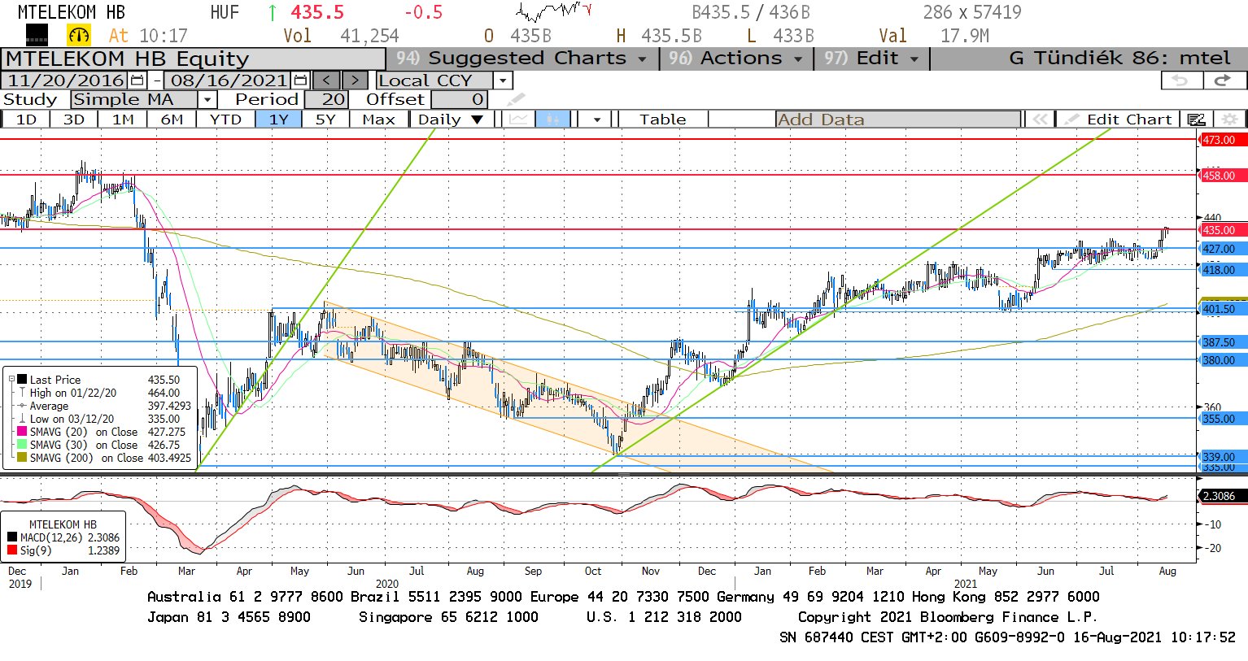This screenshot has width=1248, height=661.
Task: Click the Table view button
Action: click(x=662, y=120)
